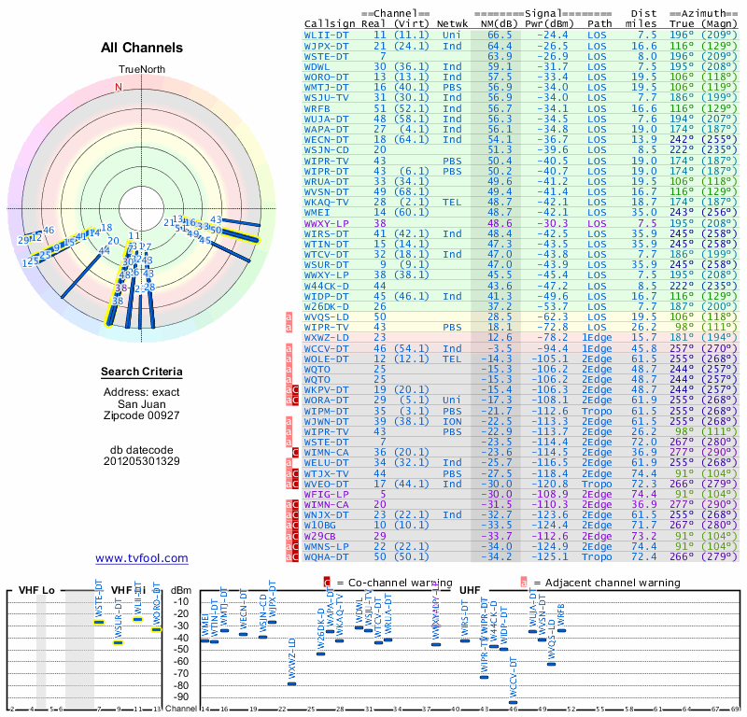The height and width of the screenshot is (717, 747).
Task: Click the TrueNorth label above the compass
Action: [x=141, y=70]
